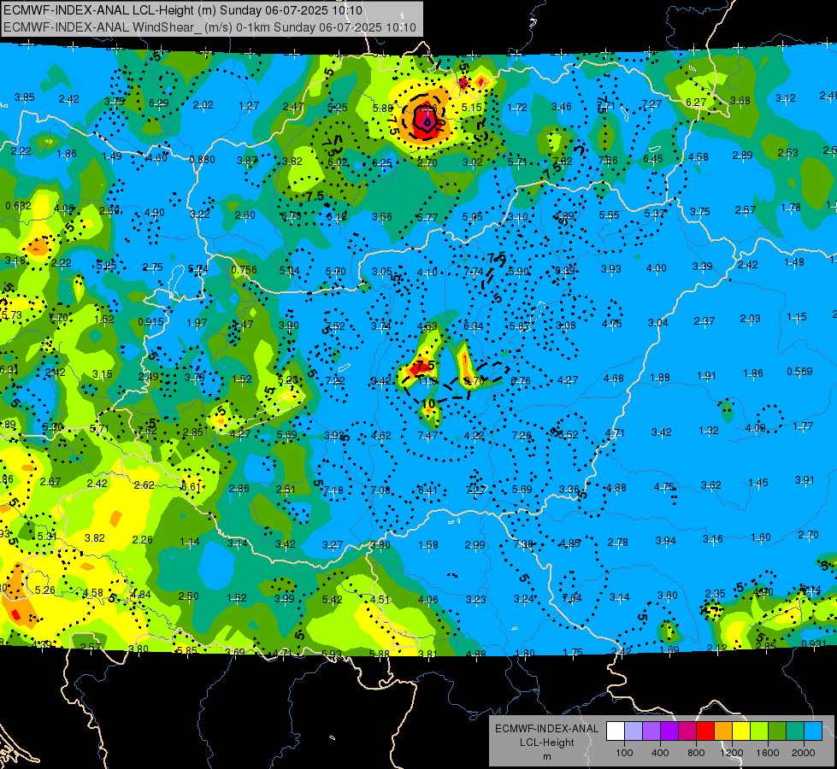Click the grid value 6.27
Viewport: 837px width, 769px height.
click(x=696, y=102)
